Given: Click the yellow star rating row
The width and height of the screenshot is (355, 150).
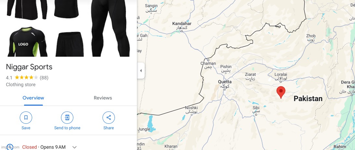Looking at the screenshot, I should (x=26, y=78).
